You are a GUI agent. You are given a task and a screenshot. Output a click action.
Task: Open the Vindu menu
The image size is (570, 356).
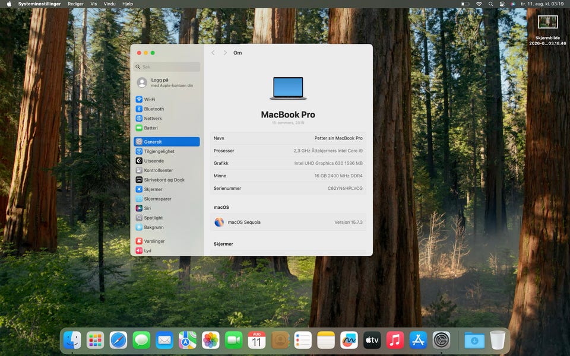click(x=109, y=4)
